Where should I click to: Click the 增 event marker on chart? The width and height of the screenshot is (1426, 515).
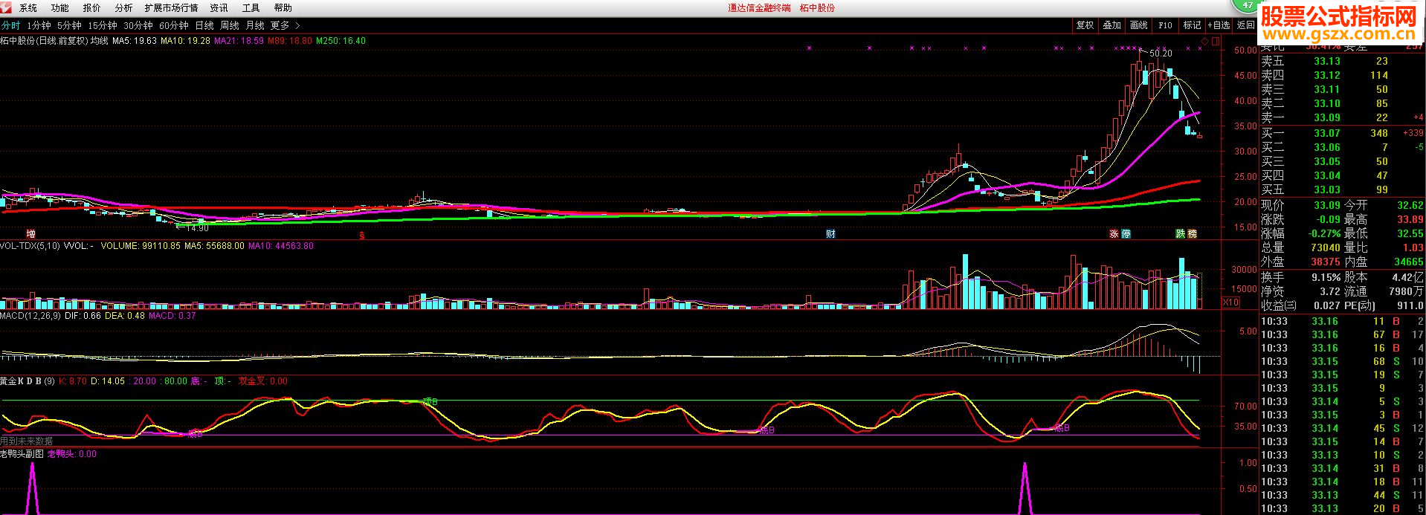tap(30, 234)
